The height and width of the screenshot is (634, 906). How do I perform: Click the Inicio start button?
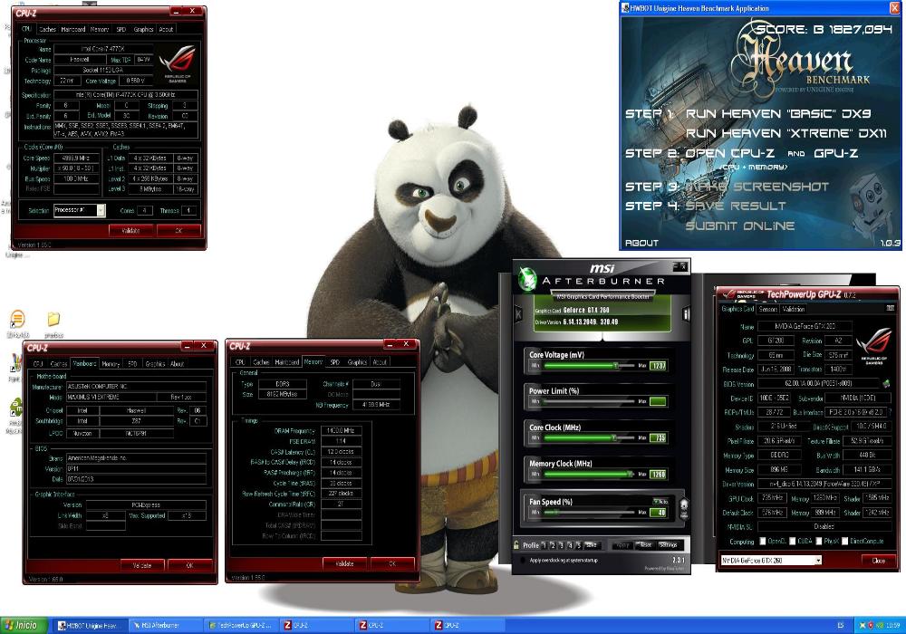tap(24, 625)
